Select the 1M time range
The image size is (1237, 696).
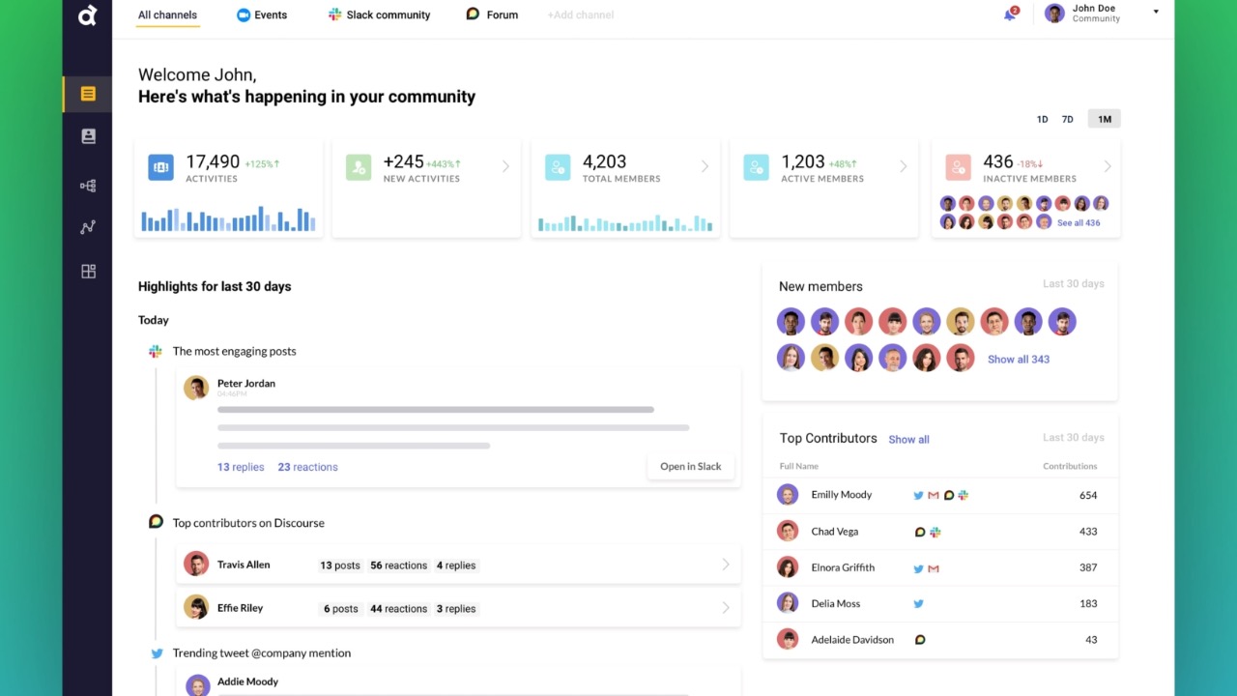pyautogui.click(x=1104, y=119)
